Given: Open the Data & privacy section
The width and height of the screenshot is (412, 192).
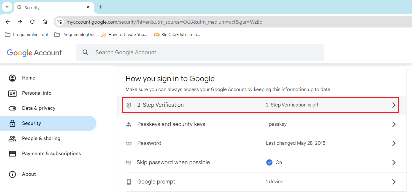Looking at the screenshot, I should click(39, 108).
